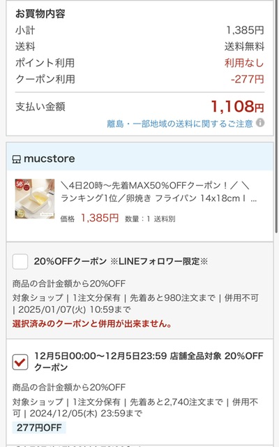
Task: Uncheck the 12月5日 店舗全品対象 coupon box
Action: (20, 362)
